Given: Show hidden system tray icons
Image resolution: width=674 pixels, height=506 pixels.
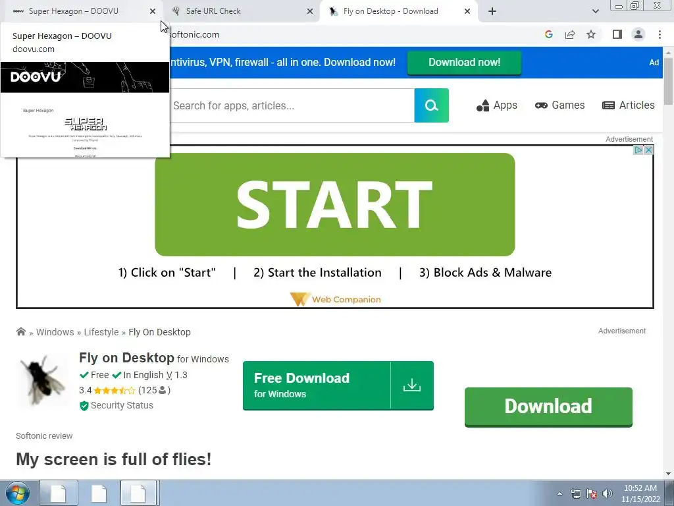Looking at the screenshot, I should pyautogui.click(x=559, y=493).
